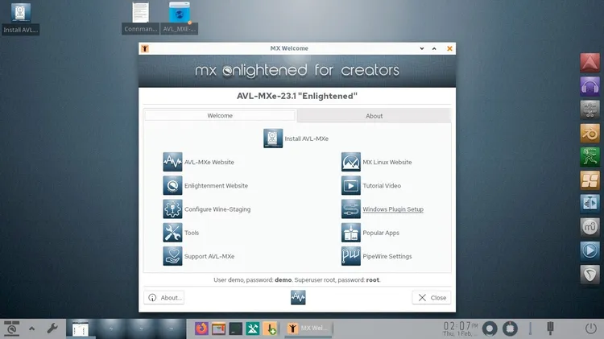
Task: Open the Support AVL-MXe heart icon
Action: pyautogui.click(x=172, y=256)
